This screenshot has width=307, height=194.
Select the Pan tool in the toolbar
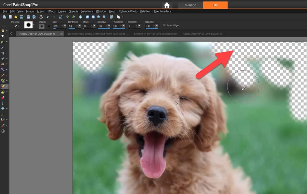pos(3,30)
